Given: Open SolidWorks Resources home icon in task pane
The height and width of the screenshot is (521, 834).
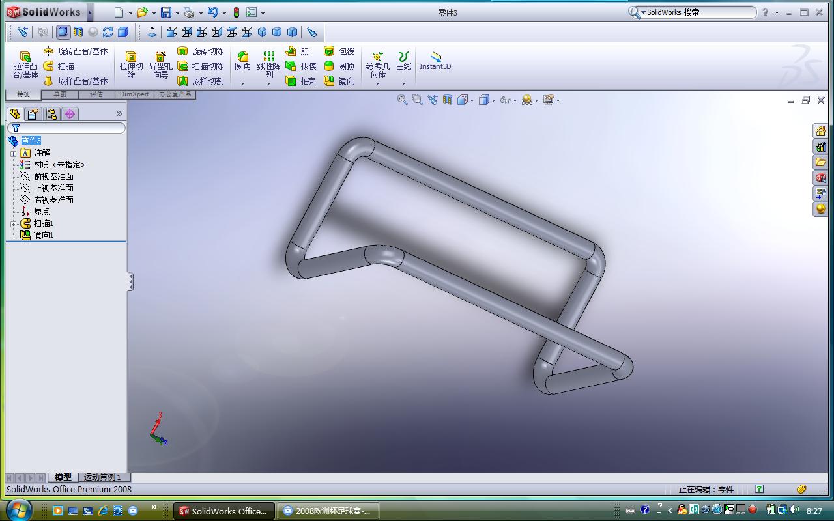Looking at the screenshot, I should (820, 131).
